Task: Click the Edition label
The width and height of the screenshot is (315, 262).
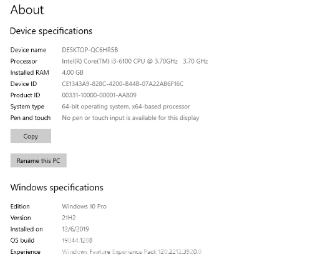Action: (20, 206)
